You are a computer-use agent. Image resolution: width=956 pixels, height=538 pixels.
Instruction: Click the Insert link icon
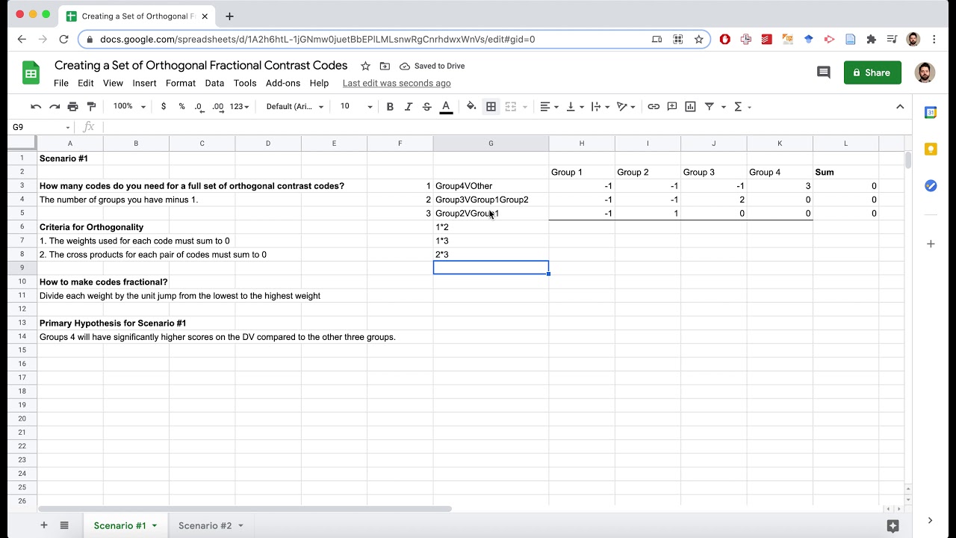pos(654,107)
